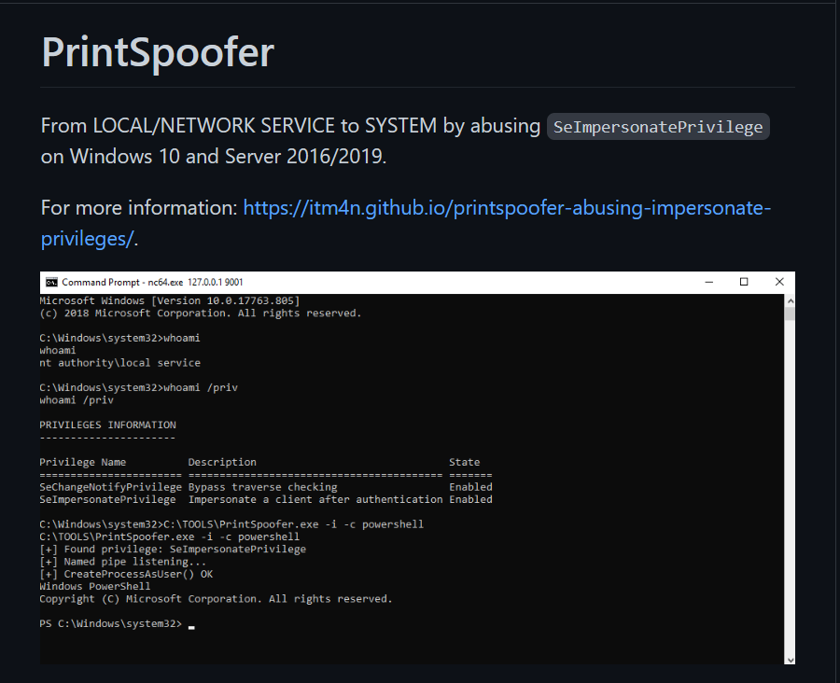
Task: Click the embedded Command Prompt screenshot body
Action: tap(412, 479)
